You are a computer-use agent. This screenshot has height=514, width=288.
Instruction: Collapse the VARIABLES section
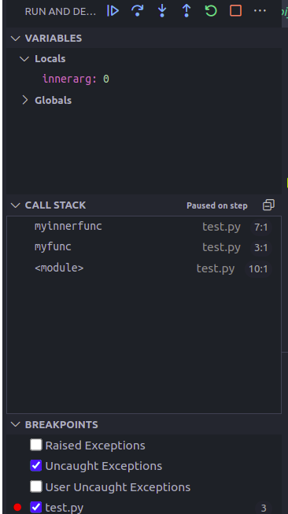pyautogui.click(x=16, y=38)
